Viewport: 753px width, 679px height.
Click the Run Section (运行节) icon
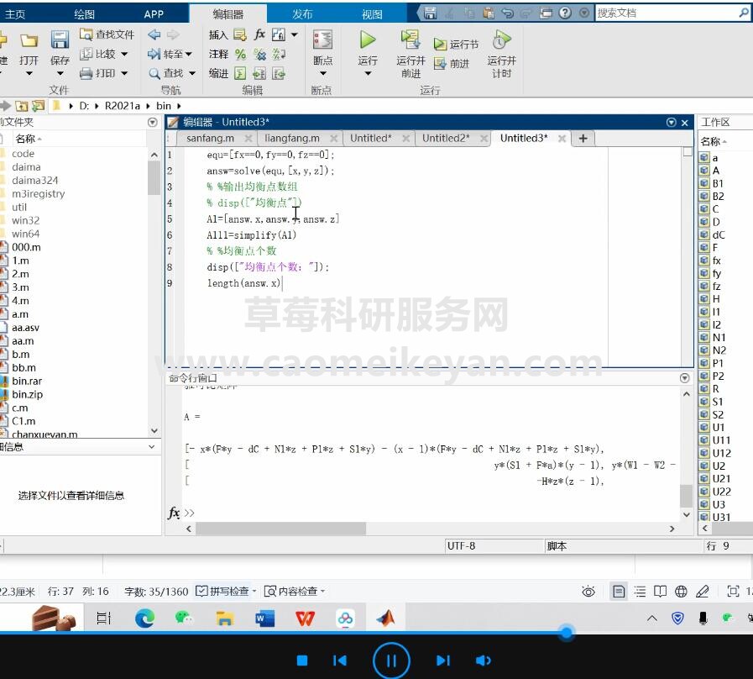(x=440, y=45)
